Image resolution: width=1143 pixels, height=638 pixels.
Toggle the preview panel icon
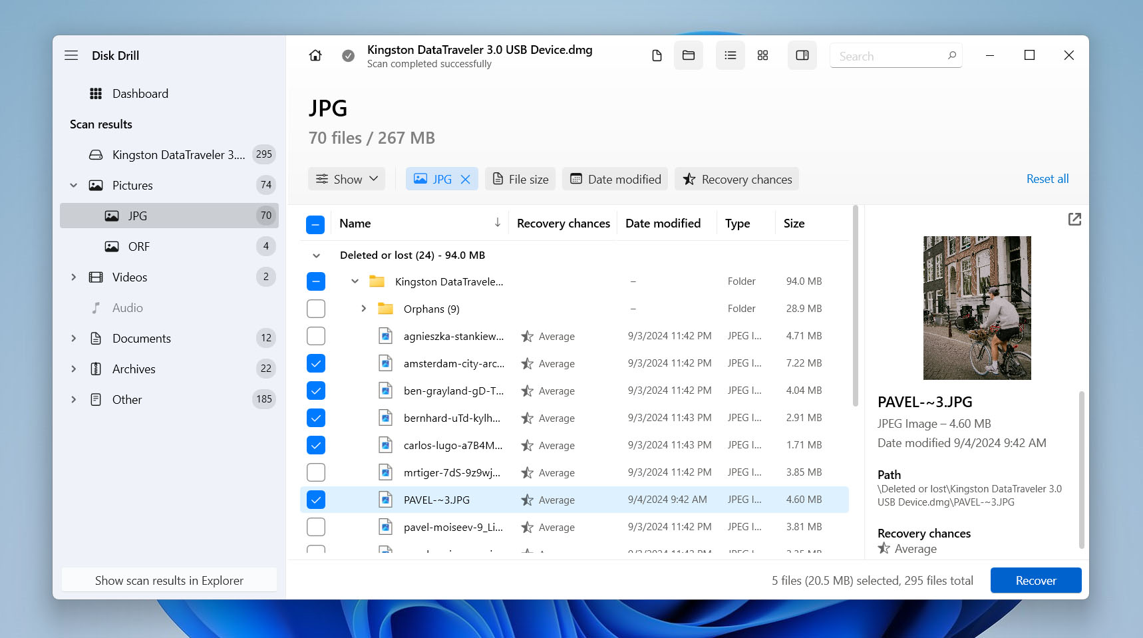802,55
